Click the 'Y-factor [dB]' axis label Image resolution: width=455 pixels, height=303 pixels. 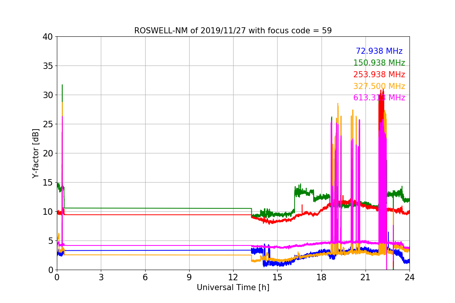pos(36,153)
